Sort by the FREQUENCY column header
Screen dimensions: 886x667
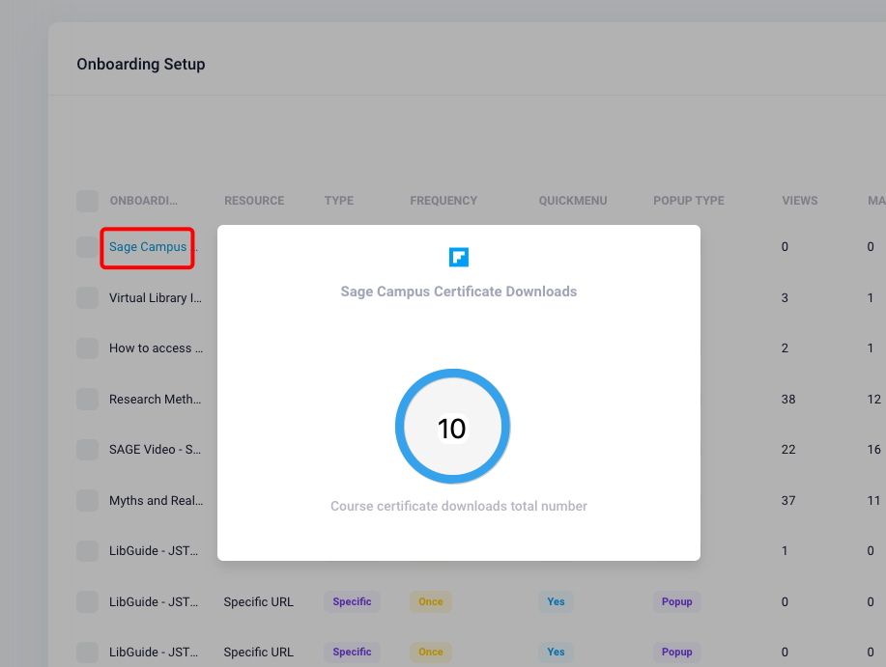coord(443,201)
